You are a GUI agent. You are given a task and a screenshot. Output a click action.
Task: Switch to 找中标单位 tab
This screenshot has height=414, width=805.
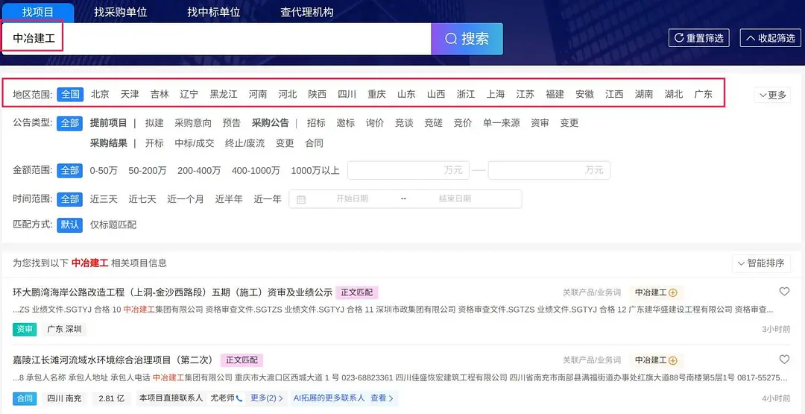pyautogui.click(x=214, y=13)
